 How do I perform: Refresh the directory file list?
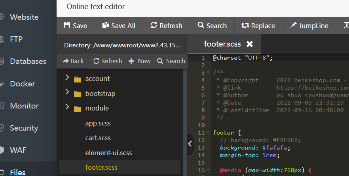point(108,61)
